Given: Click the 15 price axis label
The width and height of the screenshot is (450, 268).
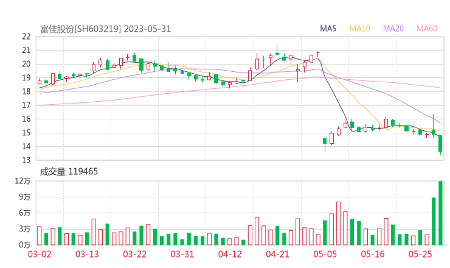Looking at the screenshot, I should tap(26, 133).
